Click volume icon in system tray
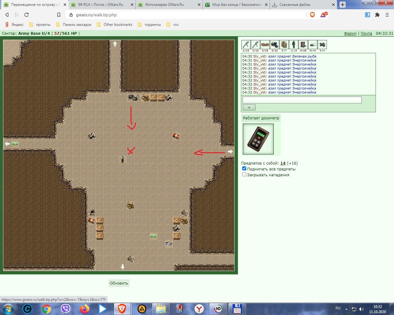Image resolution: width=394 pixels, height=315 pixels. coord(361,309)
